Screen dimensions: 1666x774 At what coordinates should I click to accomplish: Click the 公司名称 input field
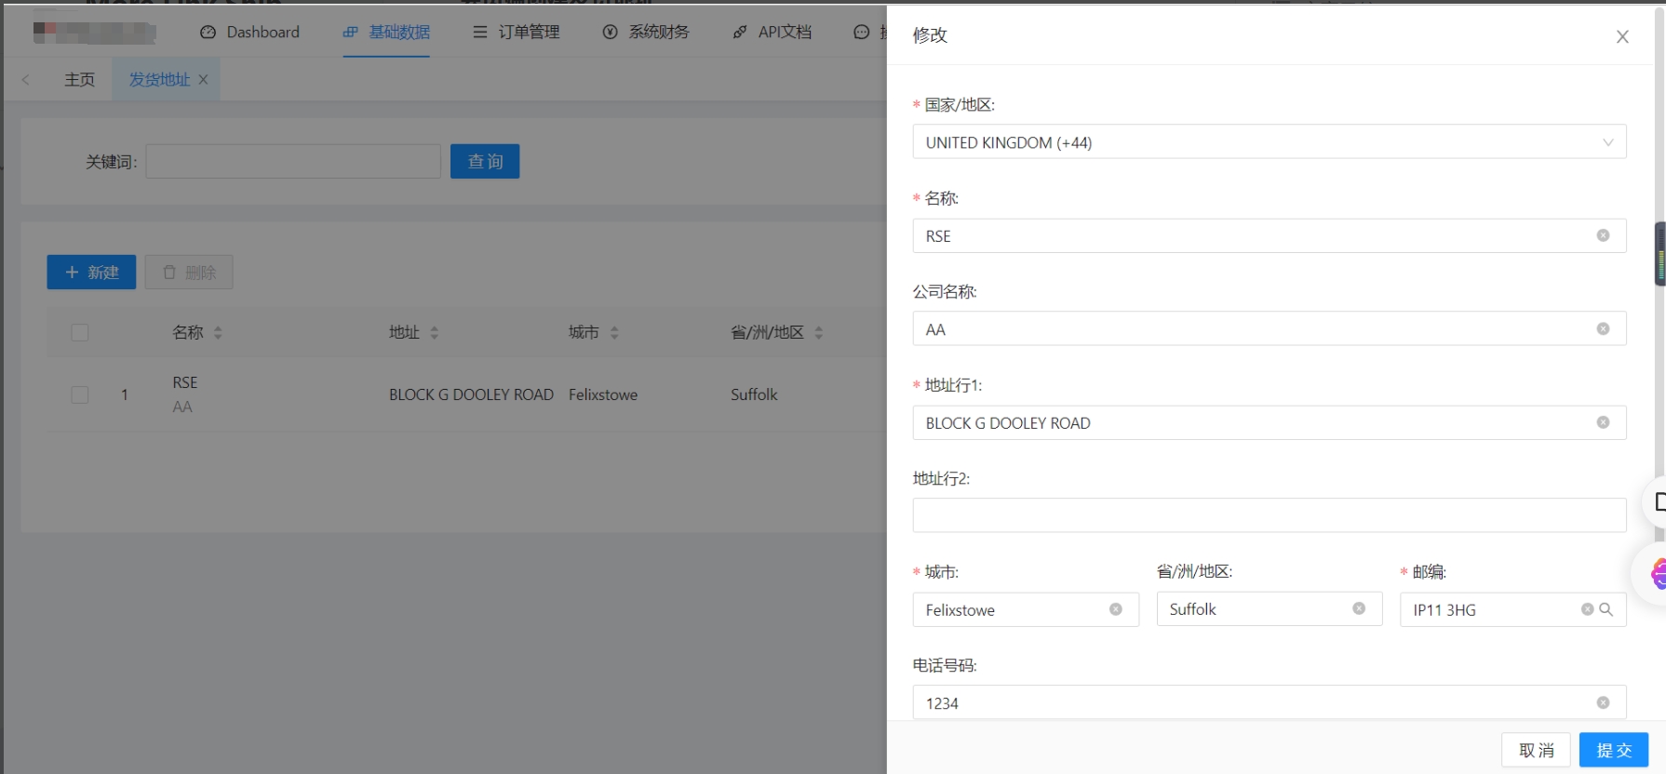point(1269,328)
